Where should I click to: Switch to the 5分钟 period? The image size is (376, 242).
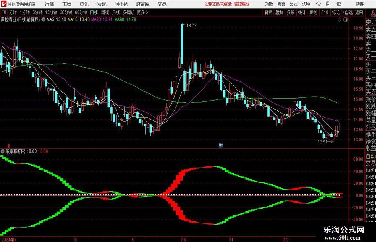coord(37,12)
